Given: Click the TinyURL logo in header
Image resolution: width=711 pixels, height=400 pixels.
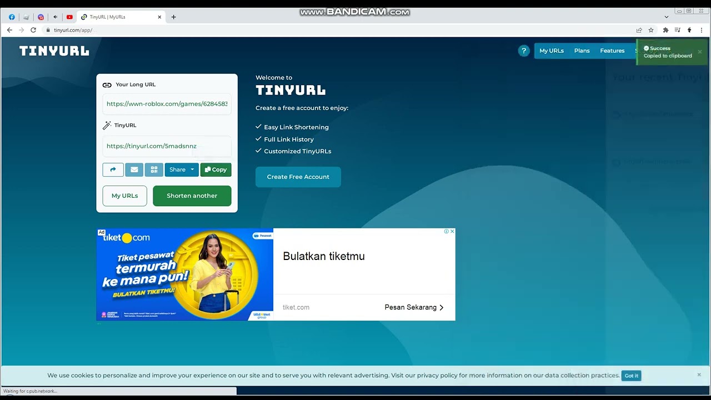Looking at the screenshot, I should (x=54, y=51).
